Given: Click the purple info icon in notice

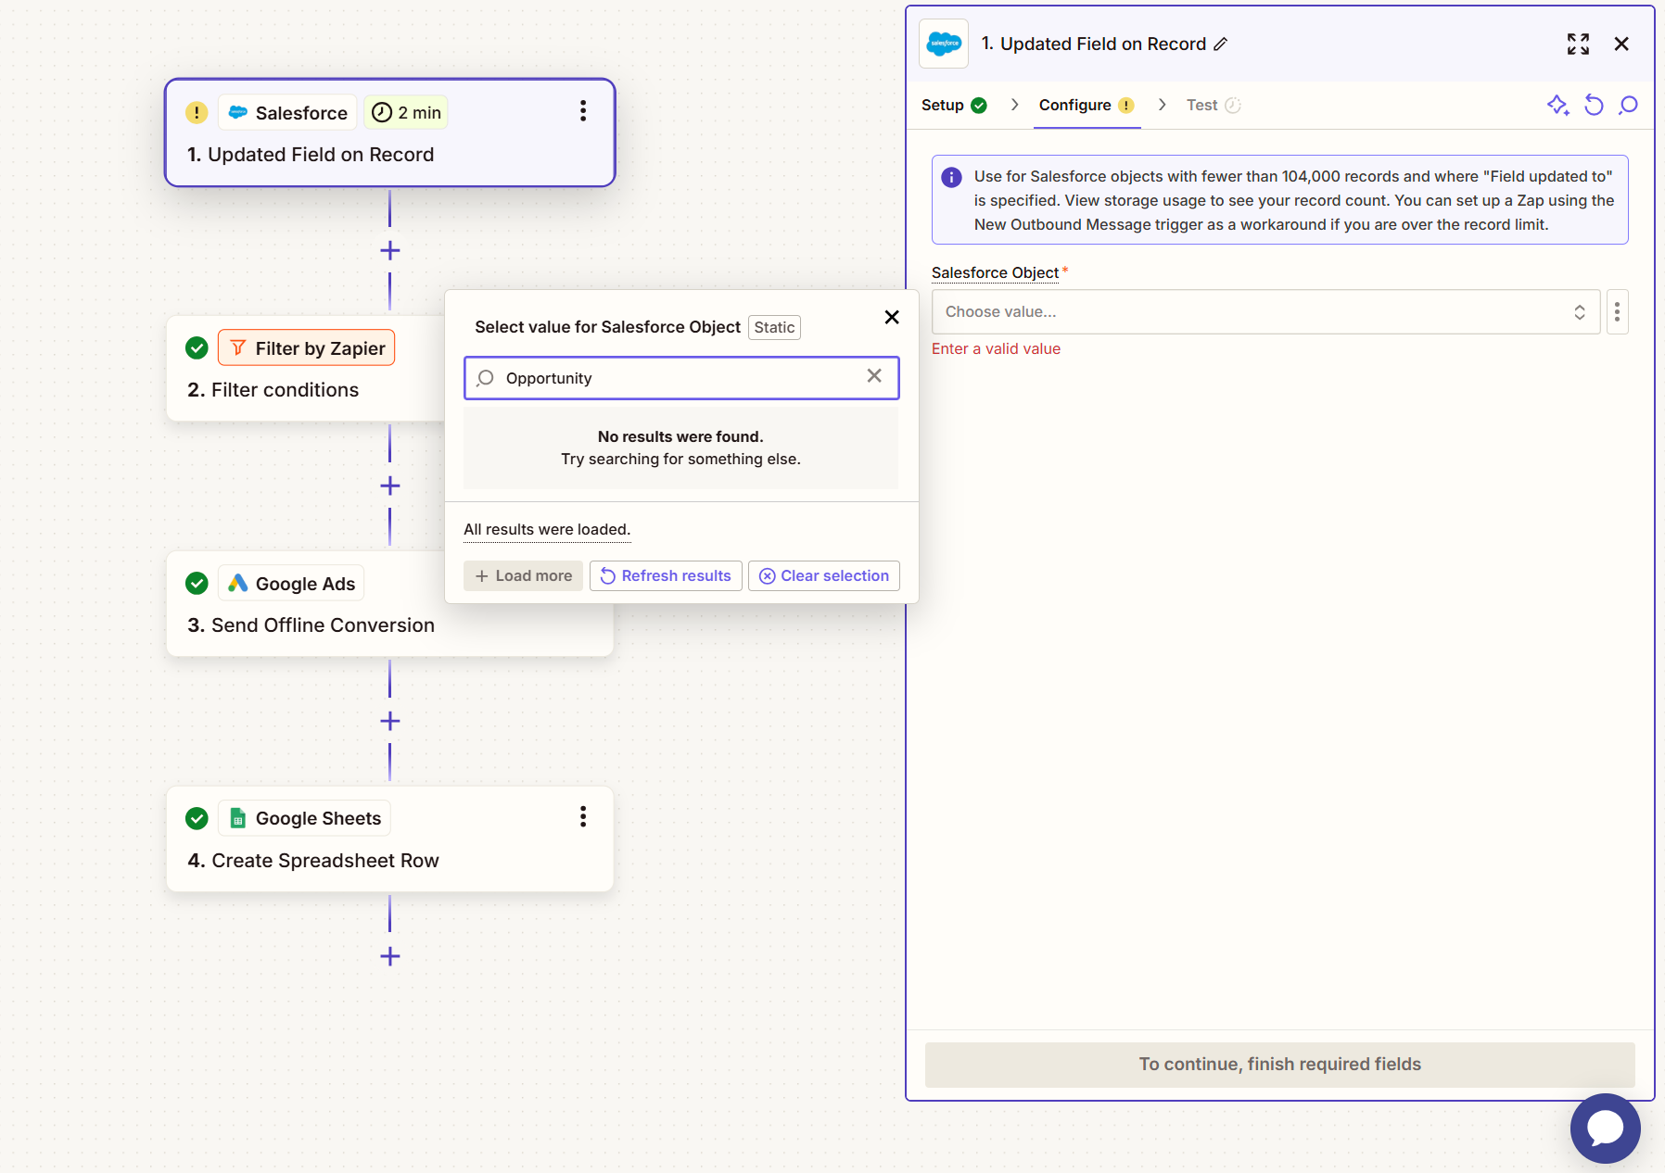Looking at the screenshot, I should coord(951,177).
